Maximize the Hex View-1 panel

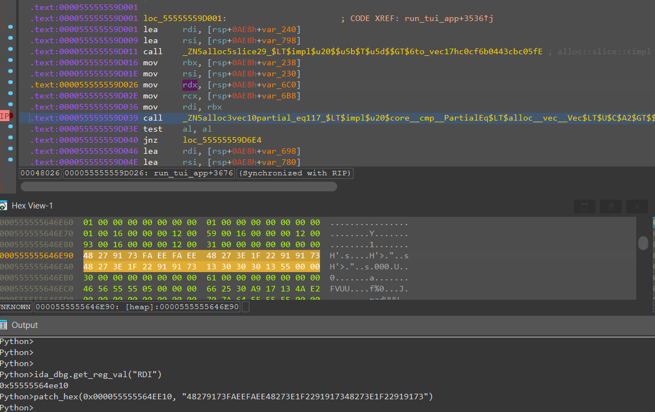tap(584, 206)
